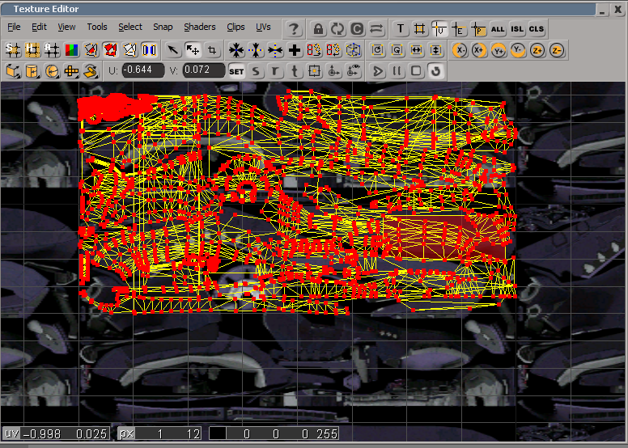628x448 pixels.
Task: Click the vertical double-arrow flip icon
Action: pyautogui.click(x=435, y=50)
